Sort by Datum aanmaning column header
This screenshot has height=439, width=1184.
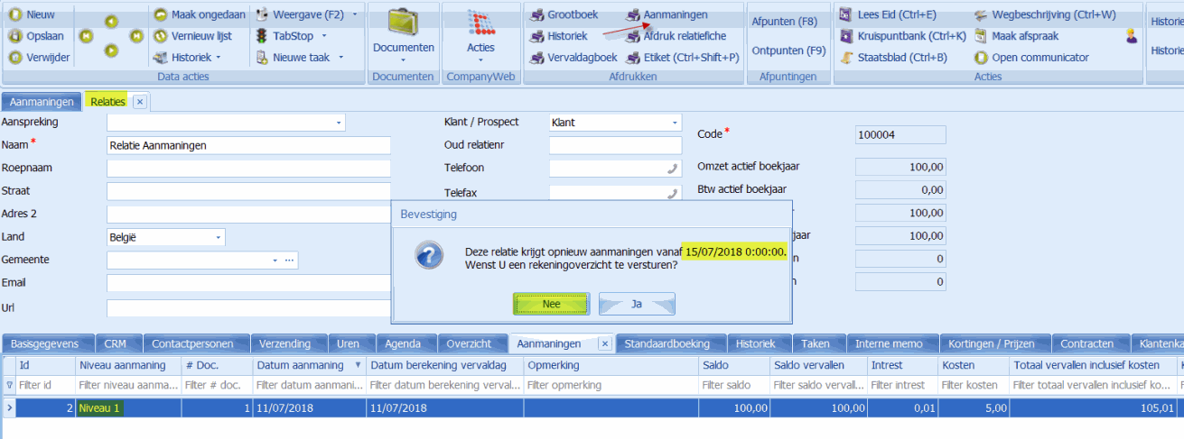click(300, 365)
